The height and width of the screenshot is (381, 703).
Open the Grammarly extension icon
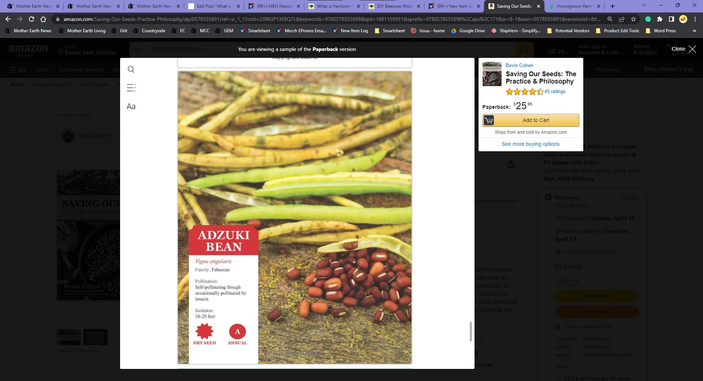pos(648,19)
